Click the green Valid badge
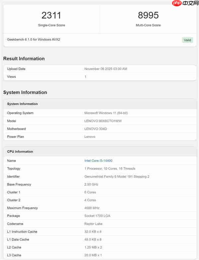This screenshot has width=199, height=260. [x=187, y=40]
